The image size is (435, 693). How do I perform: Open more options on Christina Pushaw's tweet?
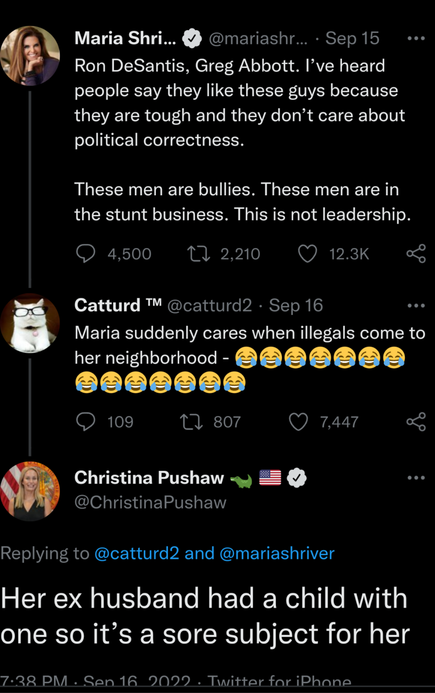[416, 478]
